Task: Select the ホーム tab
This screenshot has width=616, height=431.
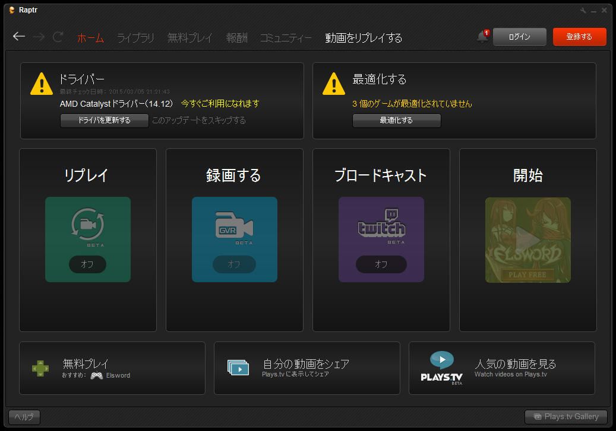Action: click(91, 38)
